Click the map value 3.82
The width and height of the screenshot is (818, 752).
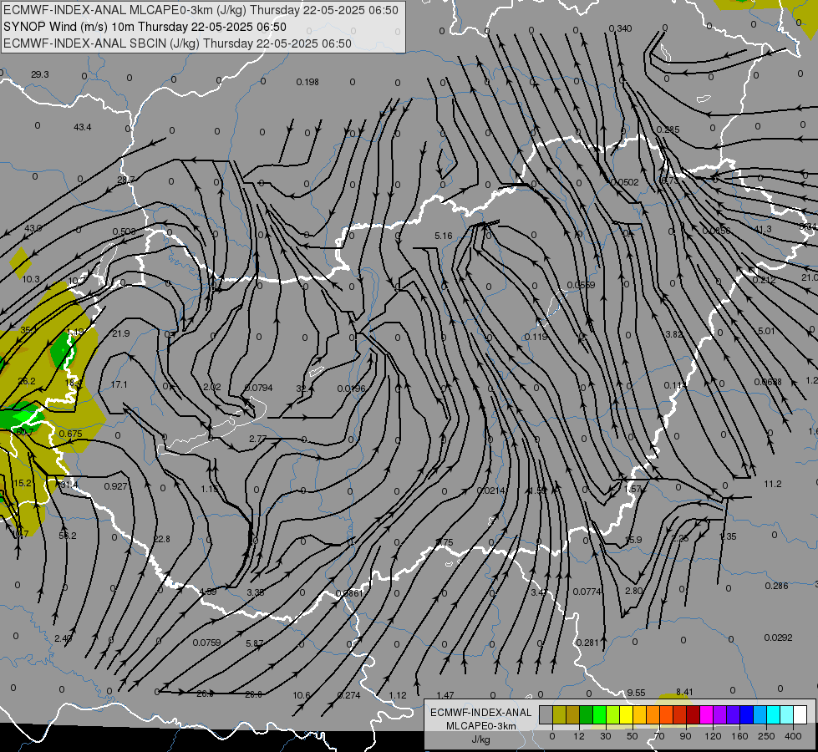pyautogui.click(x=674, y=334)
